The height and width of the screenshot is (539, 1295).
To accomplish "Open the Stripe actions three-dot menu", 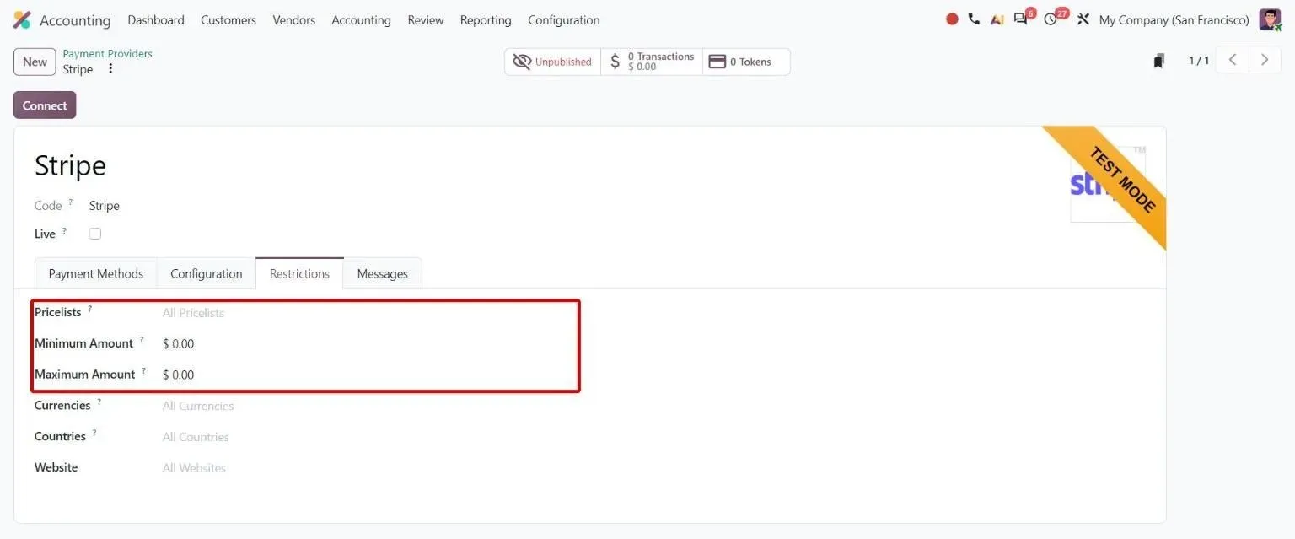I will 110,69.
